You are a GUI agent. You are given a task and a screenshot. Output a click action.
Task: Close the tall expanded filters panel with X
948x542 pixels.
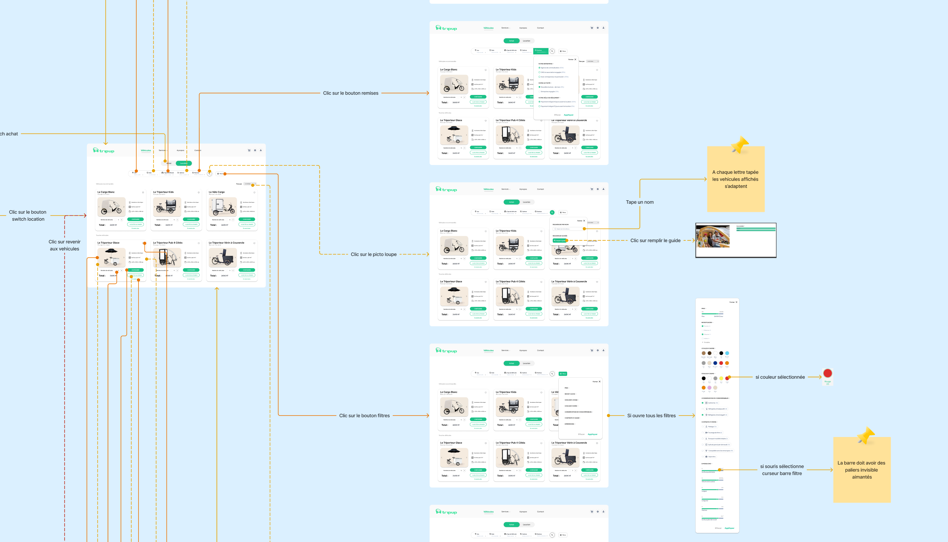point(736,302)
